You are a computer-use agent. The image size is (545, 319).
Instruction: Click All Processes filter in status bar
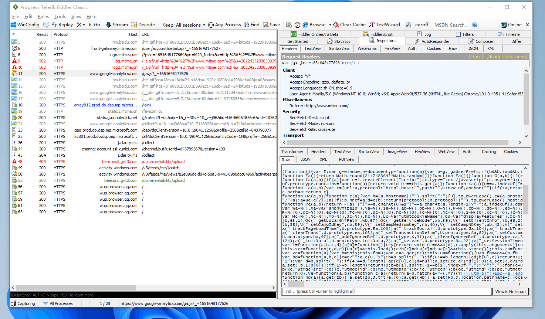coord(58,303)
